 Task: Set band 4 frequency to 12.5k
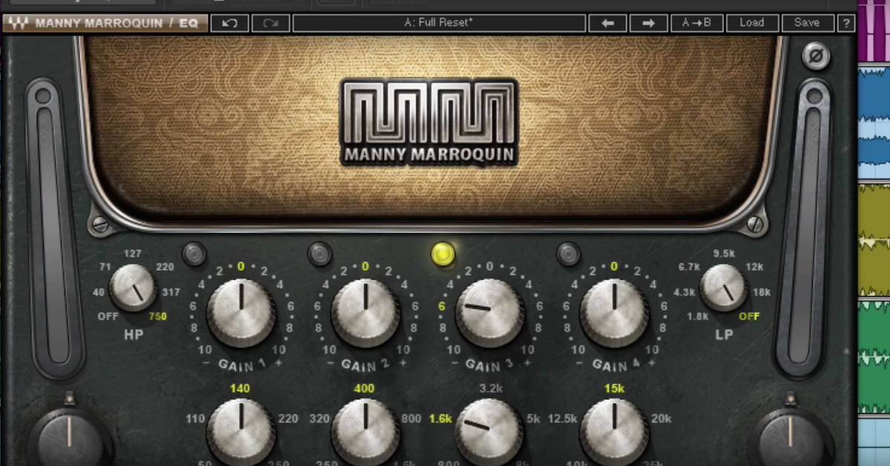[x=562, y=419]
